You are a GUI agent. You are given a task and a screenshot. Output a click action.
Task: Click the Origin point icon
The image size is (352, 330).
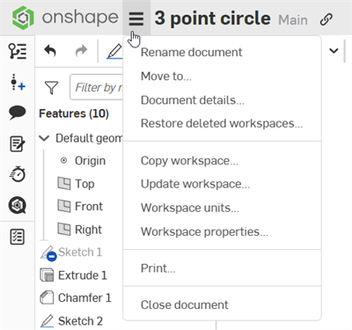63,160
